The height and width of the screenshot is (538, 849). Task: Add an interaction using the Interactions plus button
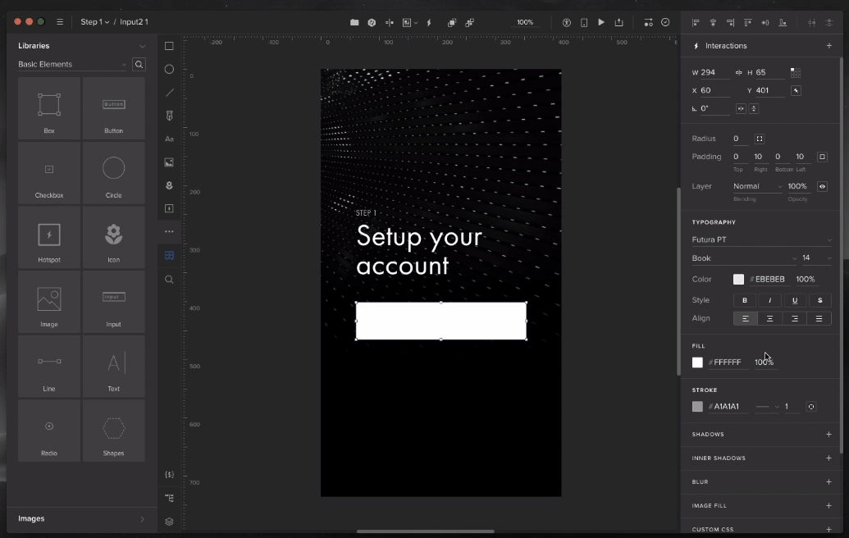pos(828,45)
